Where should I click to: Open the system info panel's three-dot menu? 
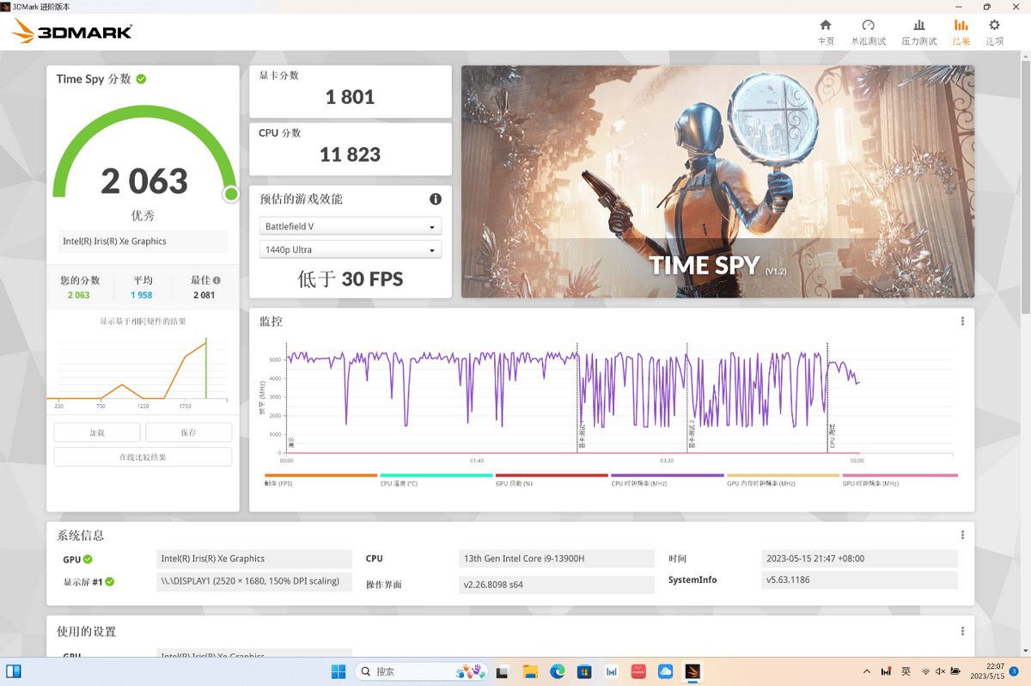[962, 535]
